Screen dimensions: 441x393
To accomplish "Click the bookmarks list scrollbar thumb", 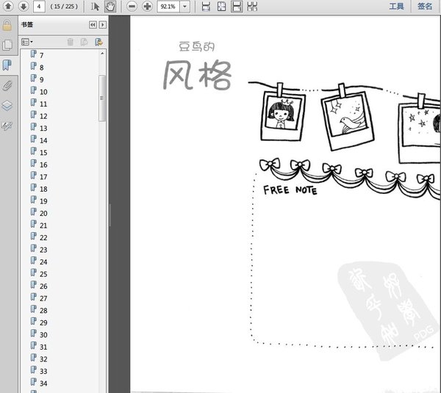I will pyautogui.click(x=102, y=98).
